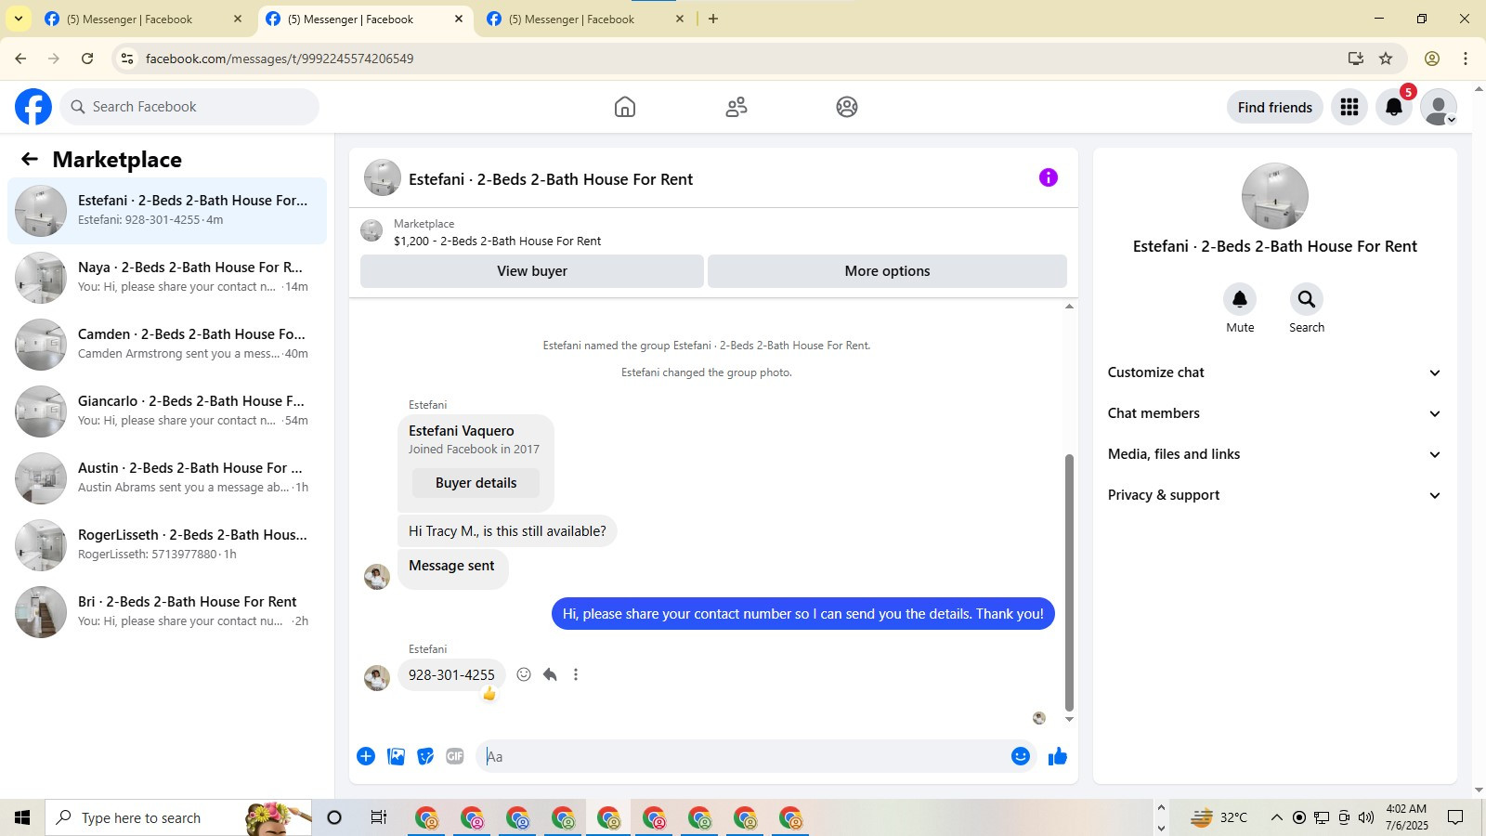Click the Buyer details button
This screenshot has height=836, width=1486.
click(476, 483)
